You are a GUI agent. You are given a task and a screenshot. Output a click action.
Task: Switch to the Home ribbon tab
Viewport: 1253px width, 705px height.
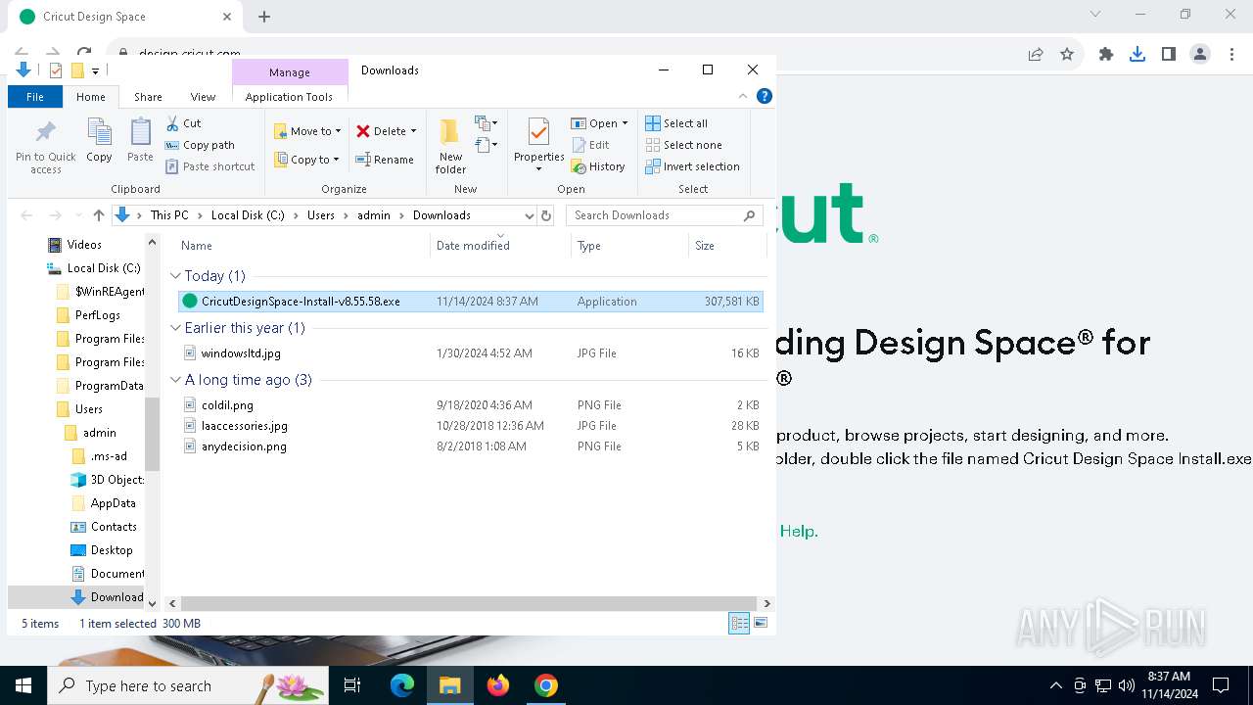click(x=91, y=97)
